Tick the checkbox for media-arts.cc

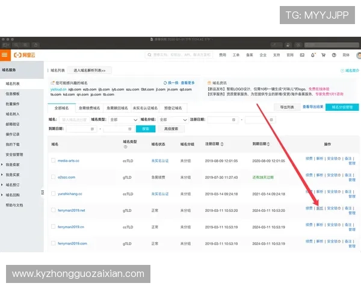(x=53, y=160)
